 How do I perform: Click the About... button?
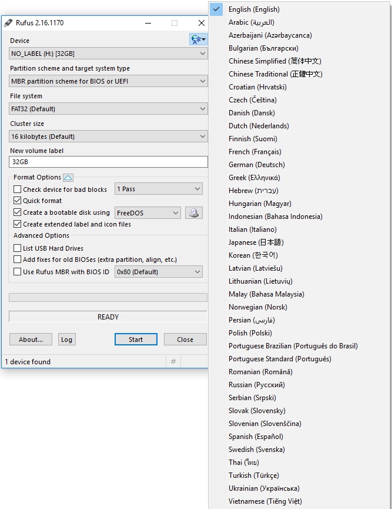pyautogui.click(x=31, y=339)
